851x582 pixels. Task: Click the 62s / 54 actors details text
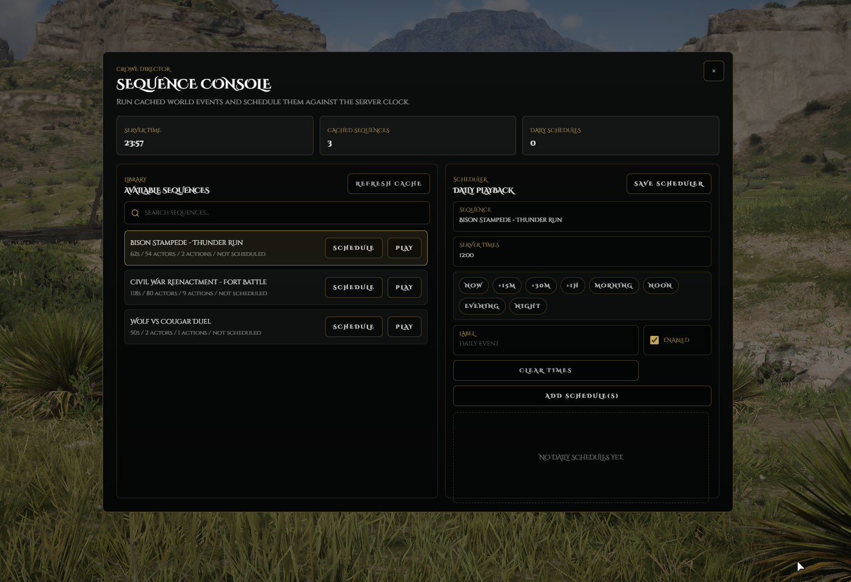pyautogui.click(x=198, y=254)
